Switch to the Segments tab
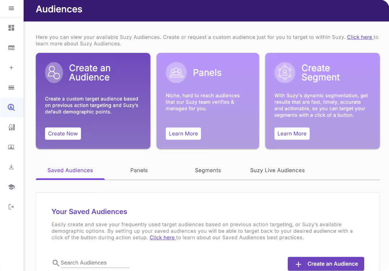The width and height of the screenshot is (389, 271). (208, 170)
